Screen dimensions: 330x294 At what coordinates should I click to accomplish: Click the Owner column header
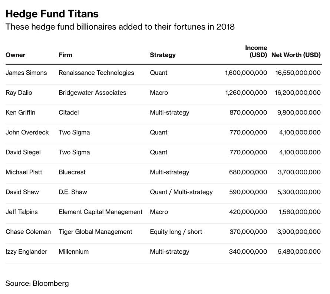click(x=15, y=55)
